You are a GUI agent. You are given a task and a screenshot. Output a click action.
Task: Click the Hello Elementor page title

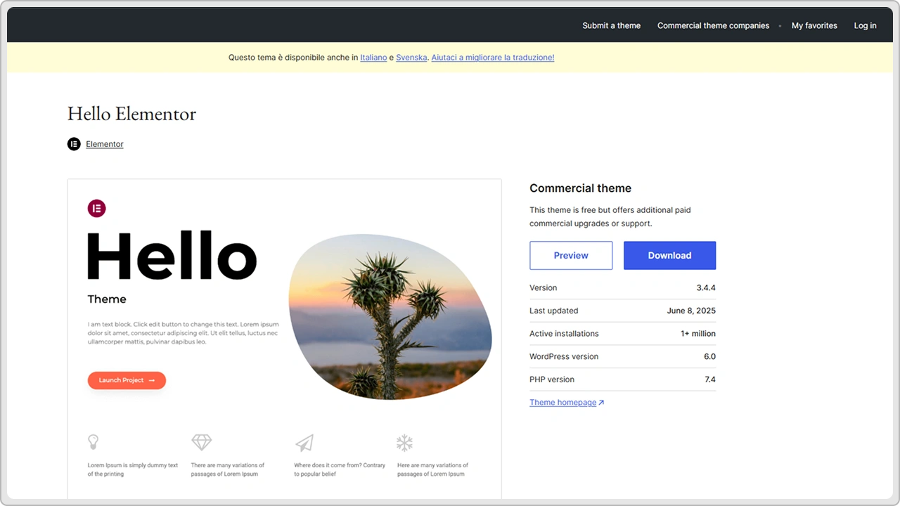[131, 114]
